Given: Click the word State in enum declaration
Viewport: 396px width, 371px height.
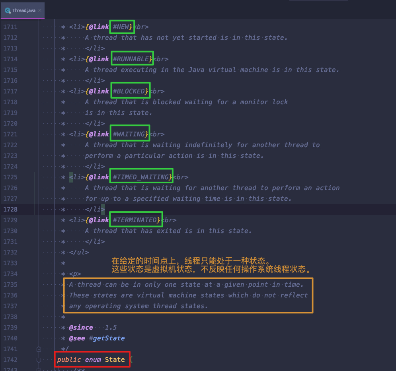Looking at the screenshot, I should tap(115, 359).
